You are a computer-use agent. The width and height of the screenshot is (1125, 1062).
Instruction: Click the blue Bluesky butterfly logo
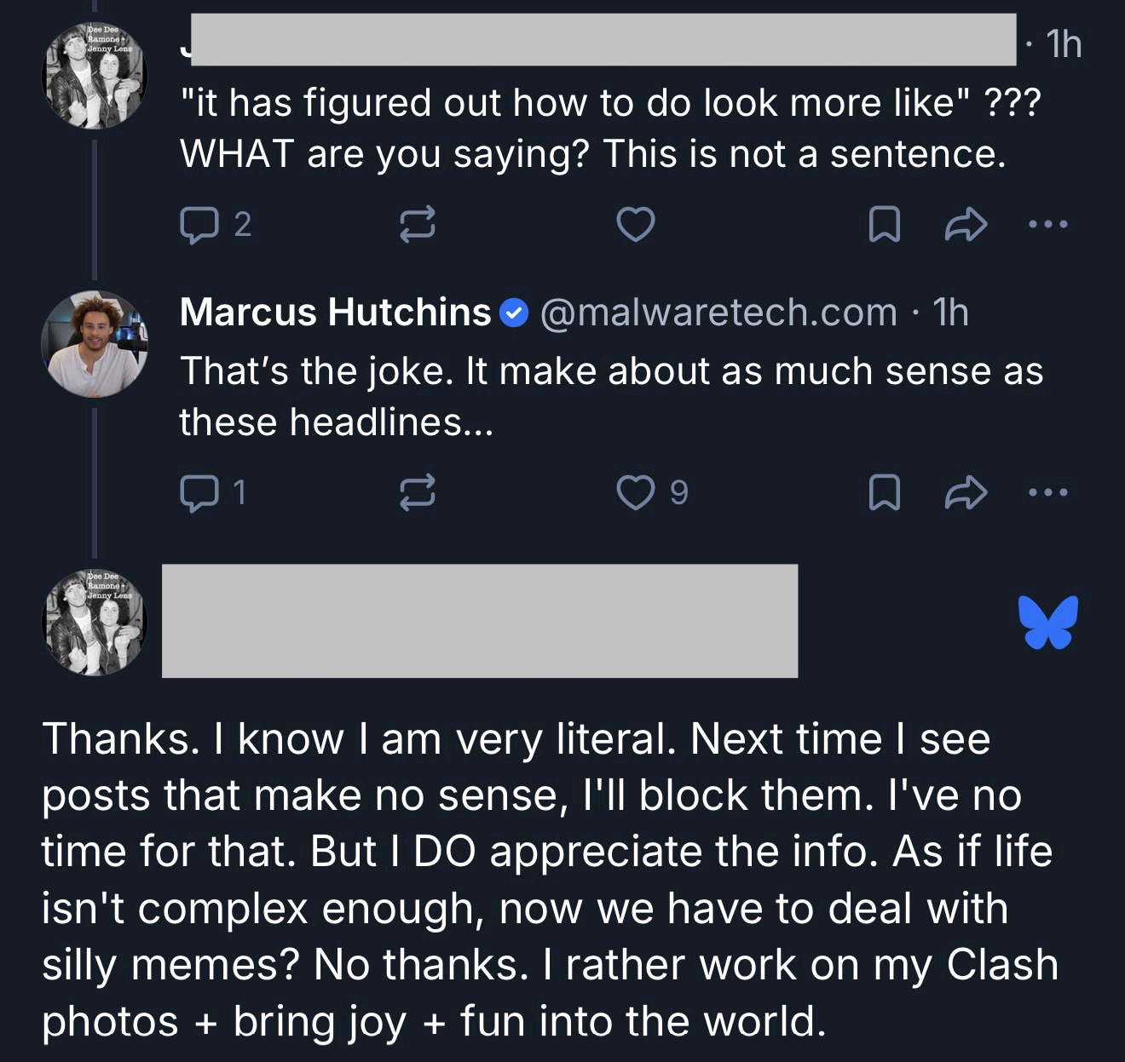click(x=1047, y=622)
